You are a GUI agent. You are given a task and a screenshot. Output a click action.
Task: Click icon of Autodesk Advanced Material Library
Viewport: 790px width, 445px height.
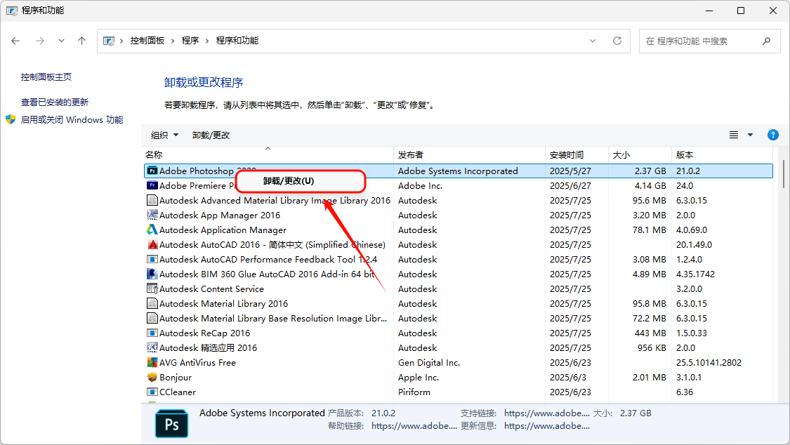click(x=152, y=200)
